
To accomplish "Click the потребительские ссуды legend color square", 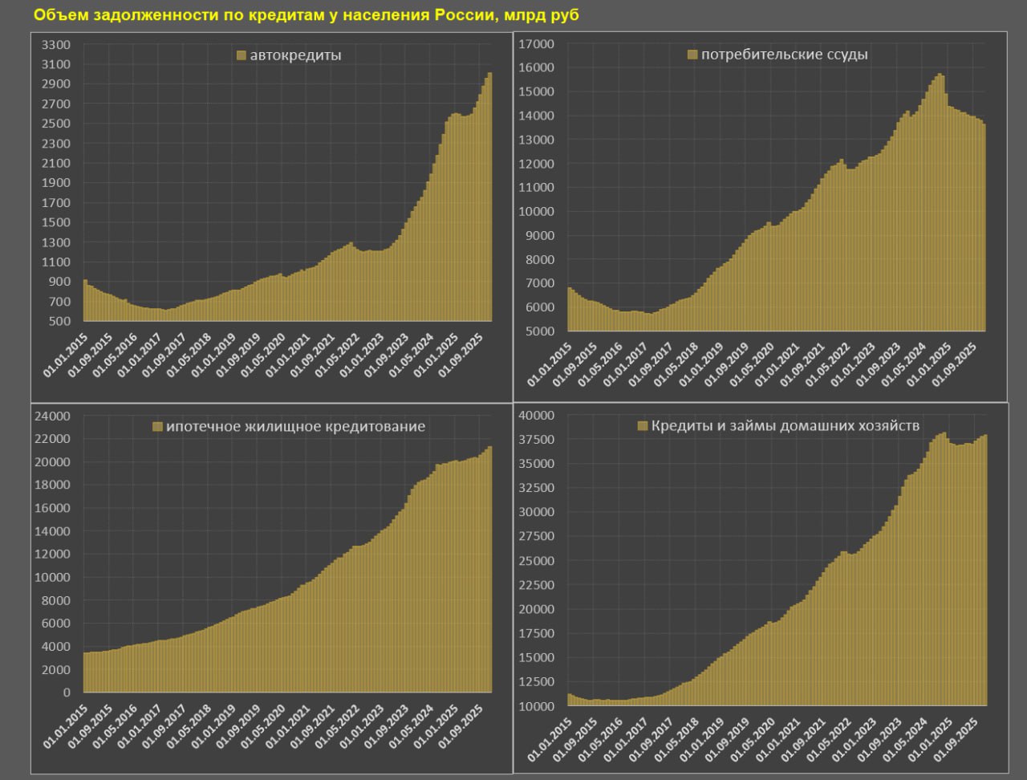I will point(693,55).
